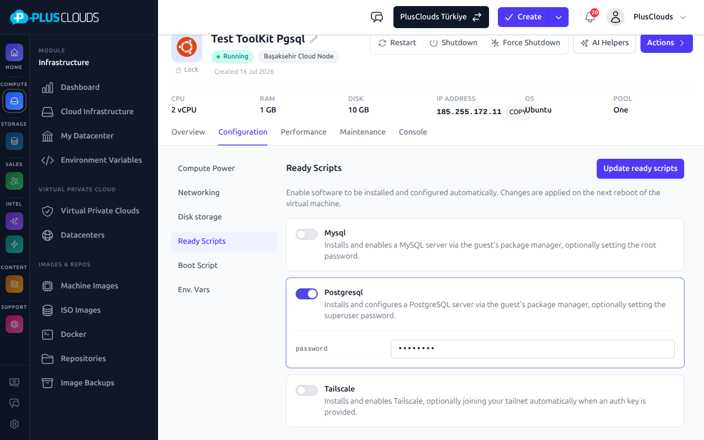The width and height of the screenshot is (704, 440).
Task: Click the chat icon in bottom rail
Action: pyautogui.click(x=14, y=403)
